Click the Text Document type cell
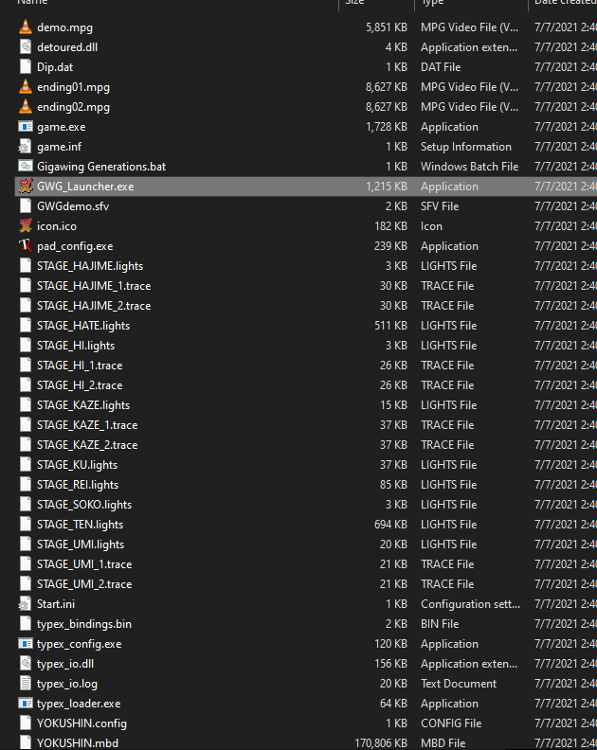597x750 pixels. [459, 684]
